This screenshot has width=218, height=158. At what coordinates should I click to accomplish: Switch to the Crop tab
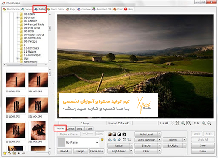pos(80,128)
